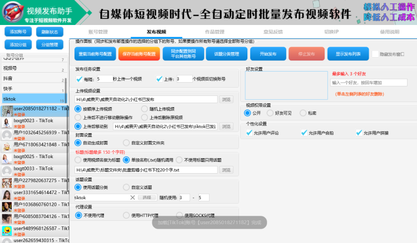The height and width of the screenshot is (243, 417).
Task: Select the tiktok account group
Action: (34, 99)
